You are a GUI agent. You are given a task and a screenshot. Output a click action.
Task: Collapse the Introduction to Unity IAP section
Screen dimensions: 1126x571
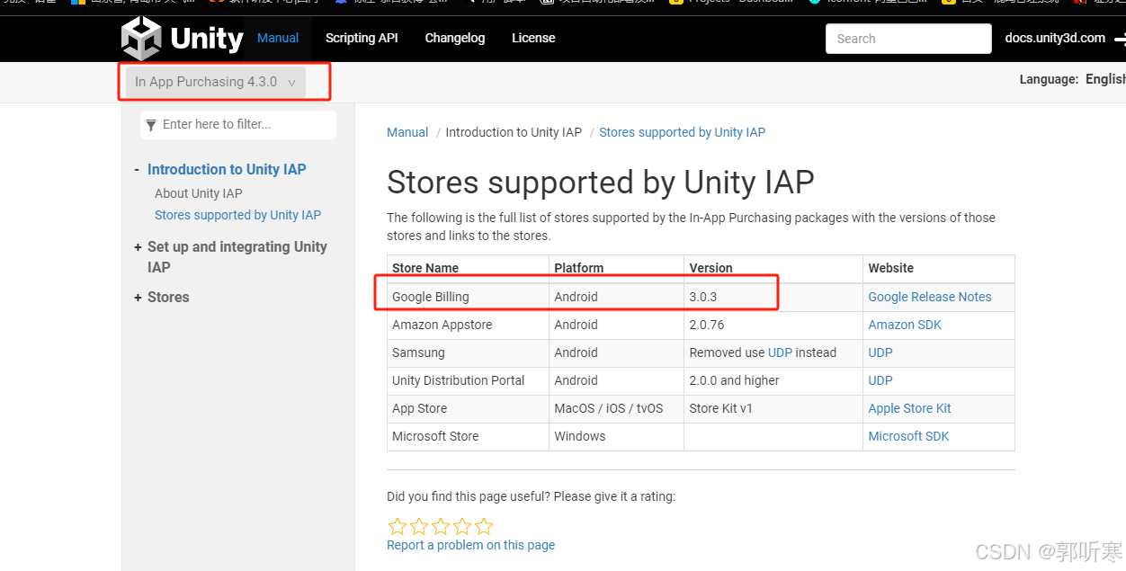pyautogui.click(x=137, y=169)
